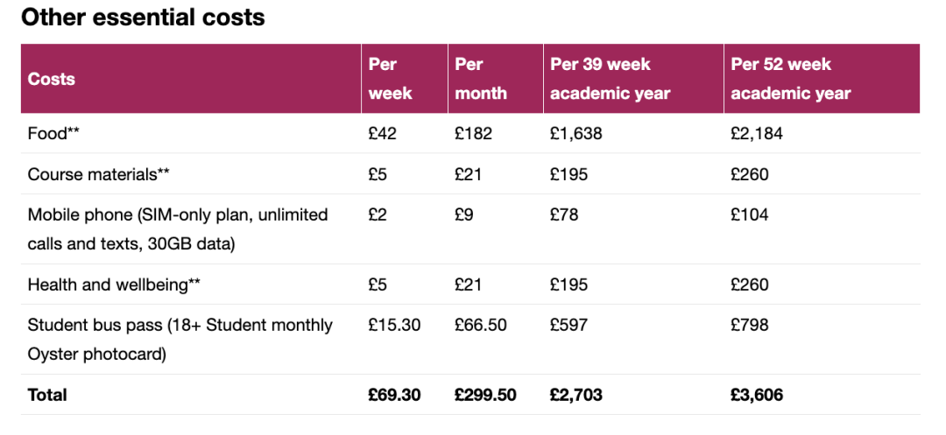Select the Mobile phone SIM-only plan row label
The width and height of the screenshot is (946, 435).
178,229
